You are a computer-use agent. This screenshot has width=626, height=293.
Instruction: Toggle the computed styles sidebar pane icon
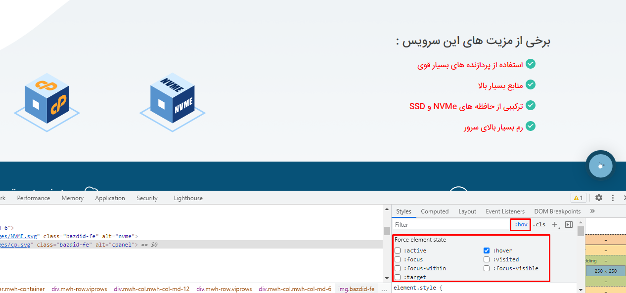[569, 224]
